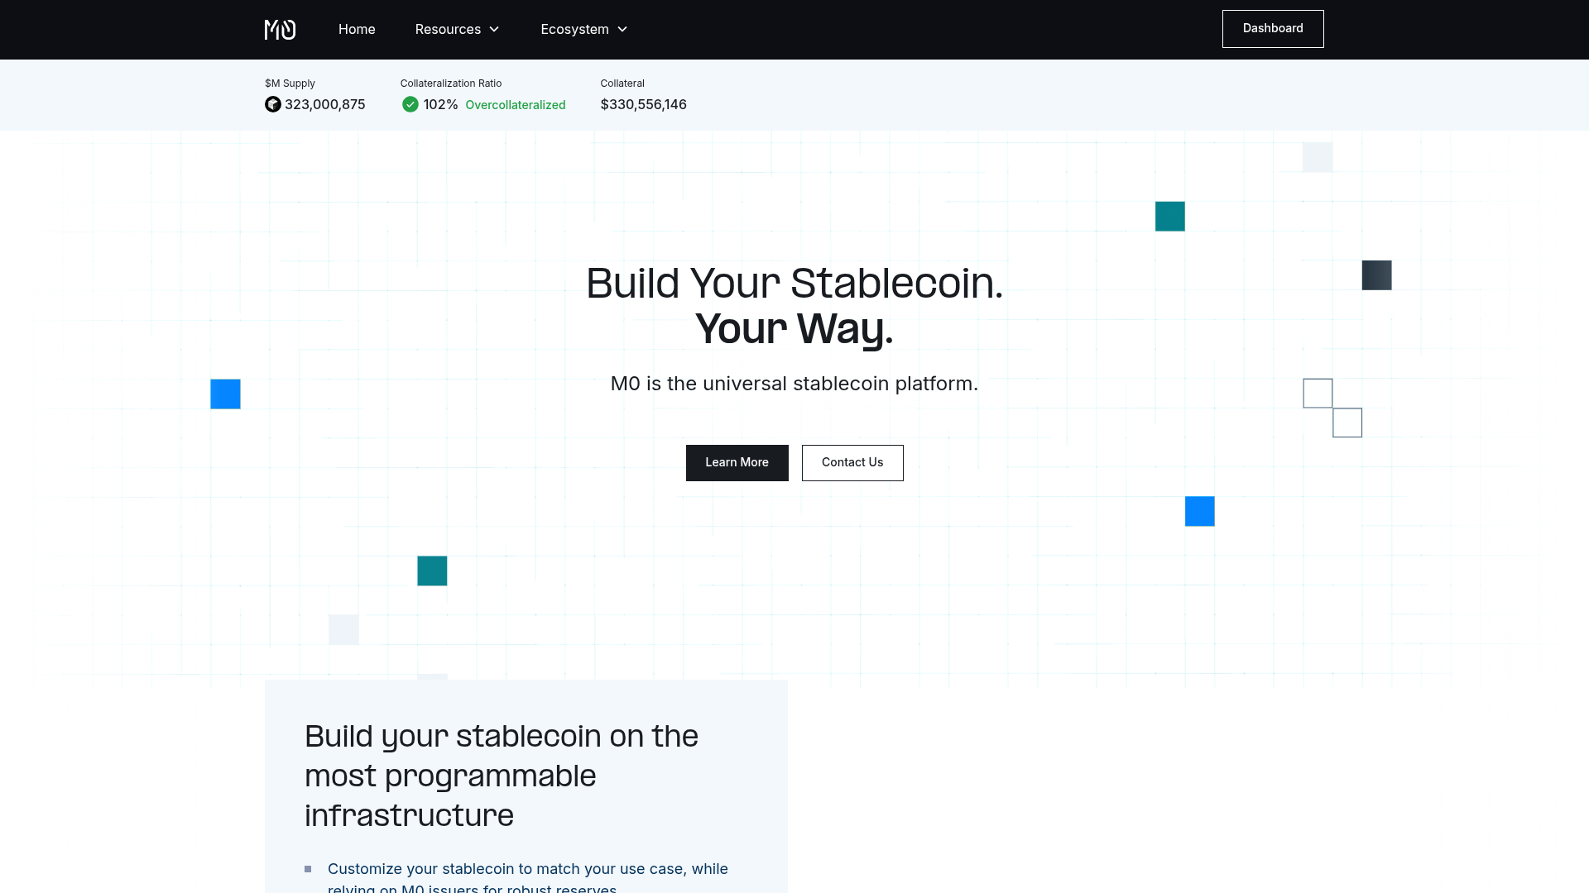Go to the Home nav item

coord(357,30)
